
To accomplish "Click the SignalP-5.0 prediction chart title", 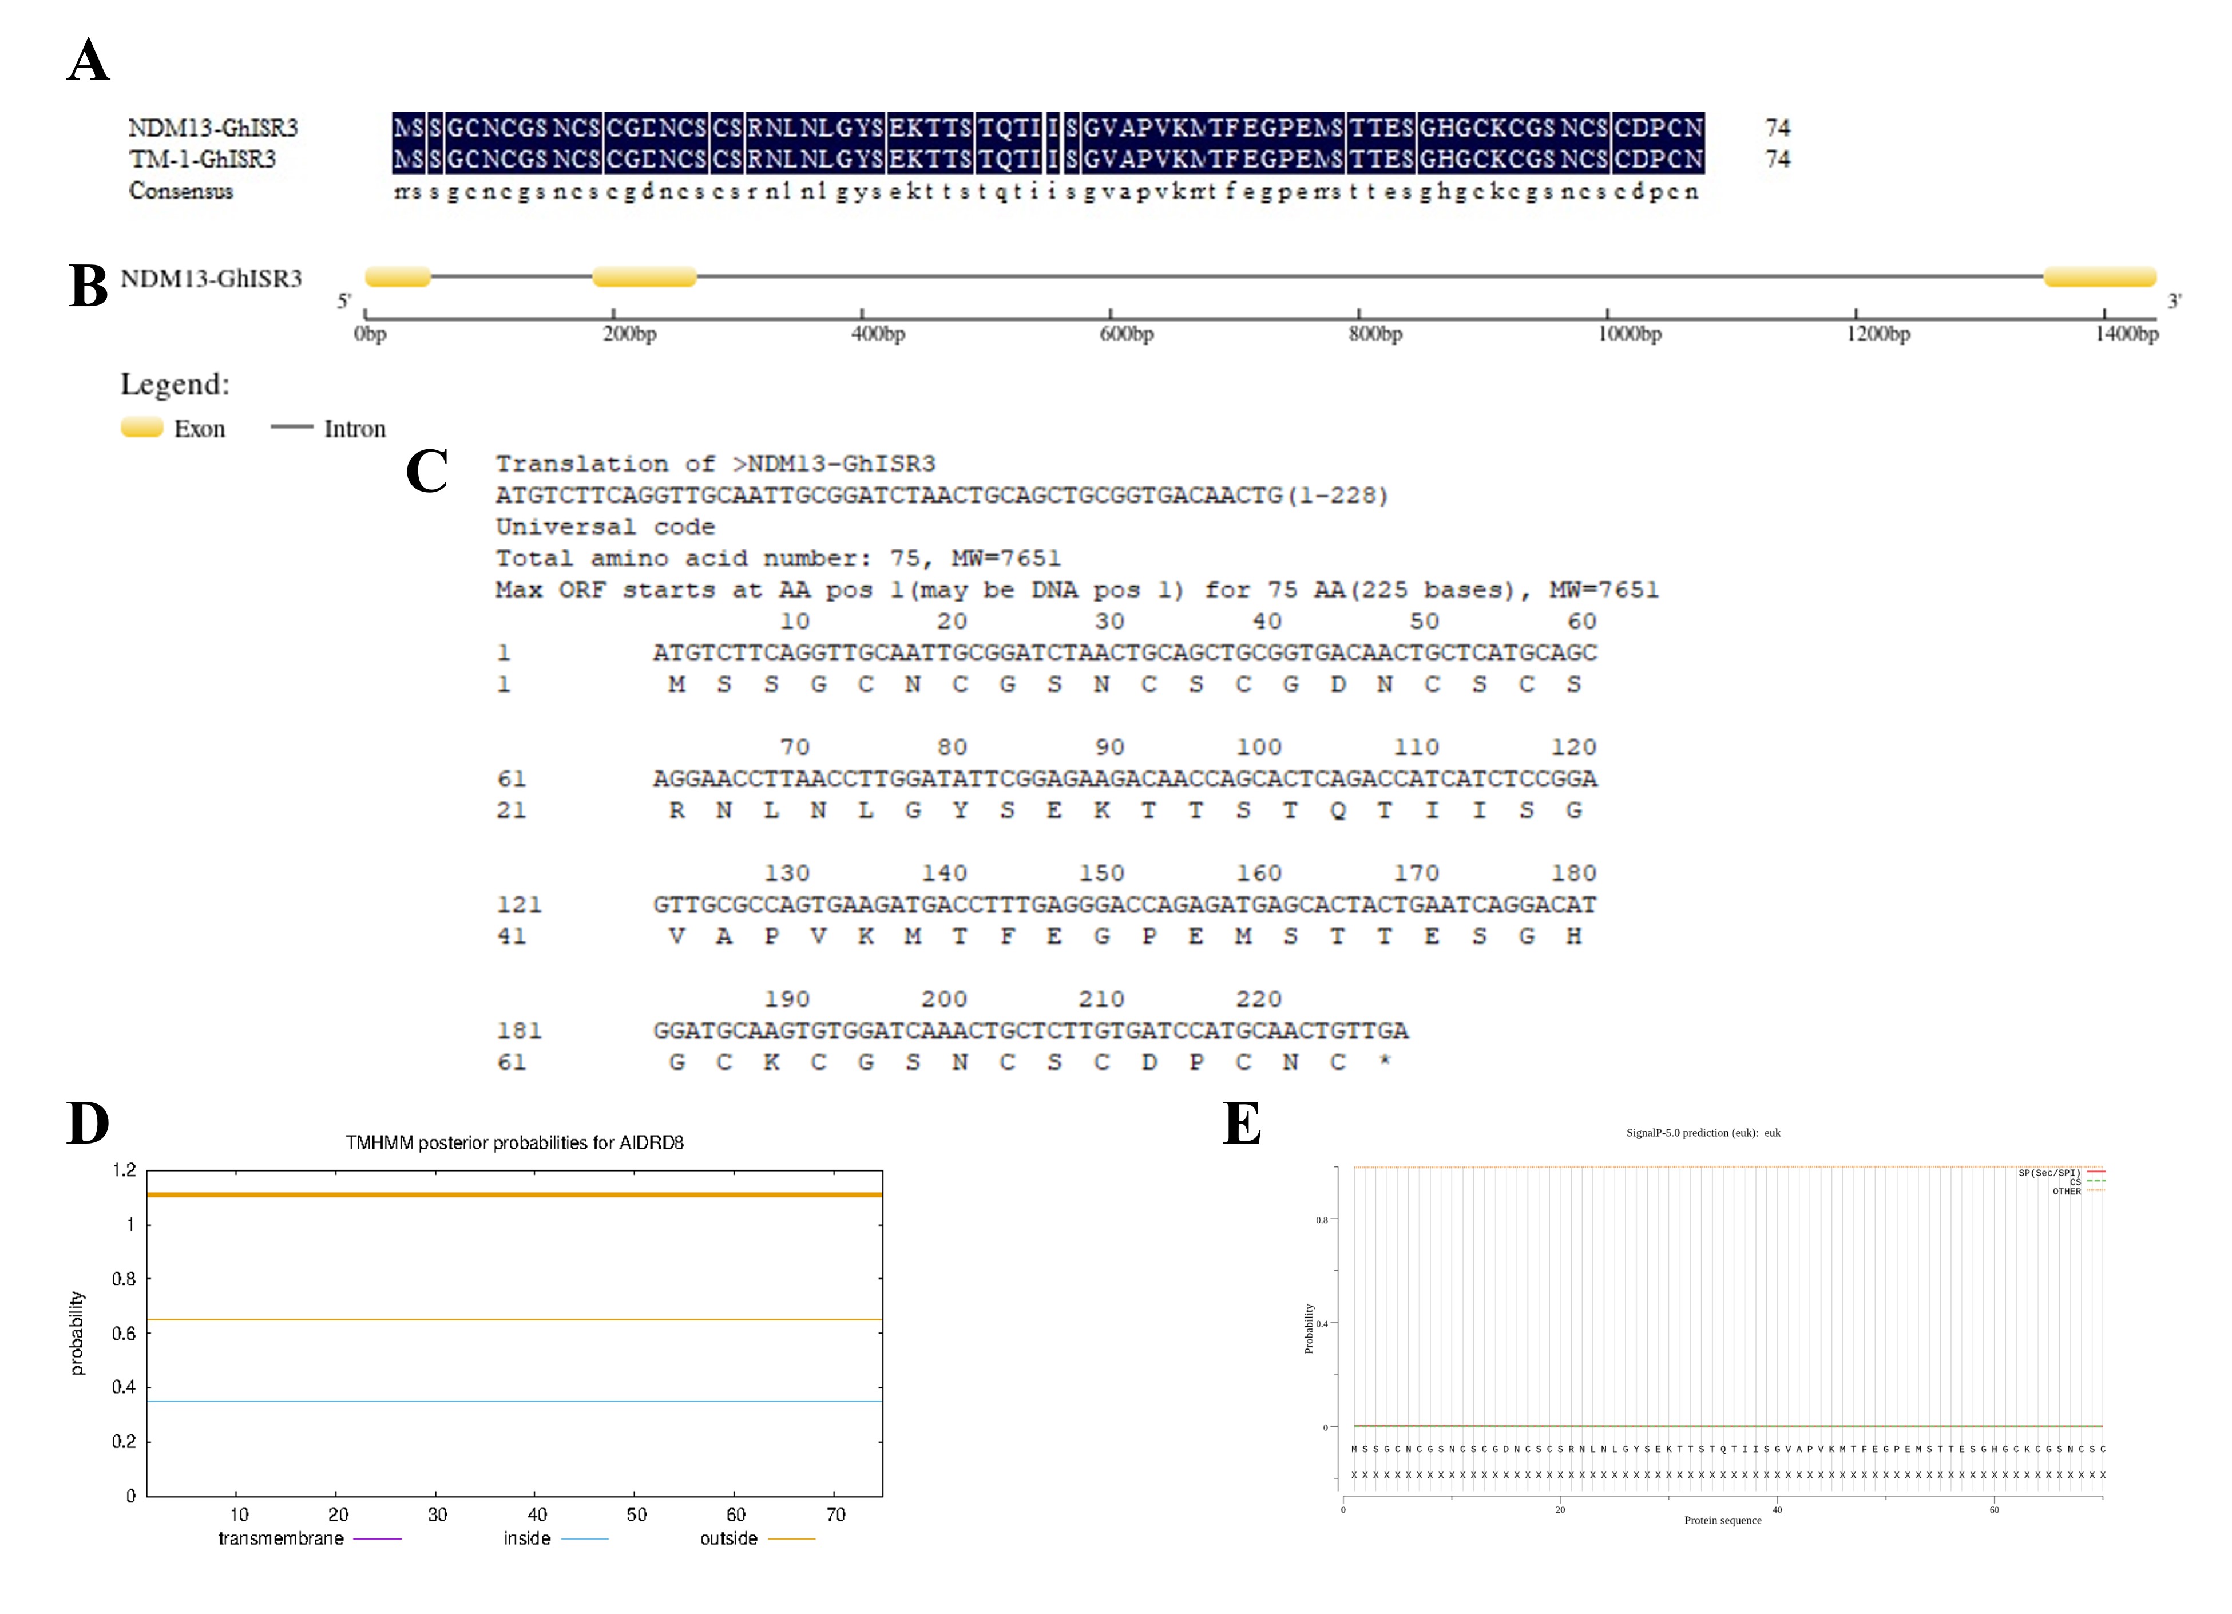I will point(1703,1133).
